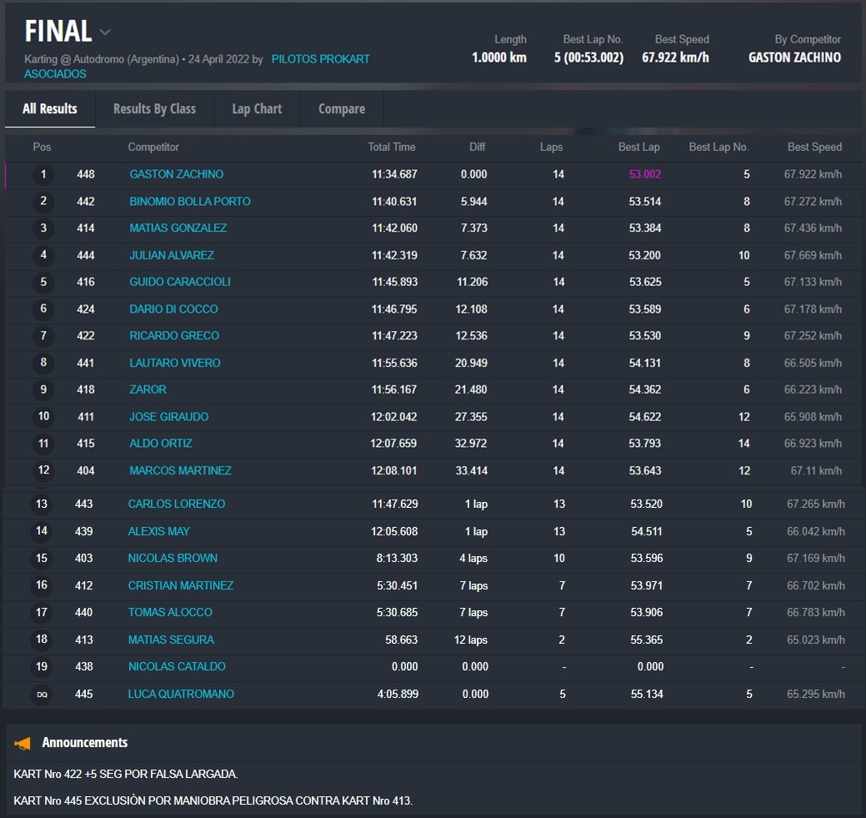
Task: Click JULIAN ALVAREZ competitor name
Action: pyautogui.click(x=171, y=255)
